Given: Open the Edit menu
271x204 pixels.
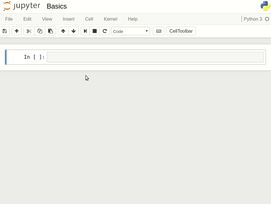Looking at the screenshot, I should 27,19.
